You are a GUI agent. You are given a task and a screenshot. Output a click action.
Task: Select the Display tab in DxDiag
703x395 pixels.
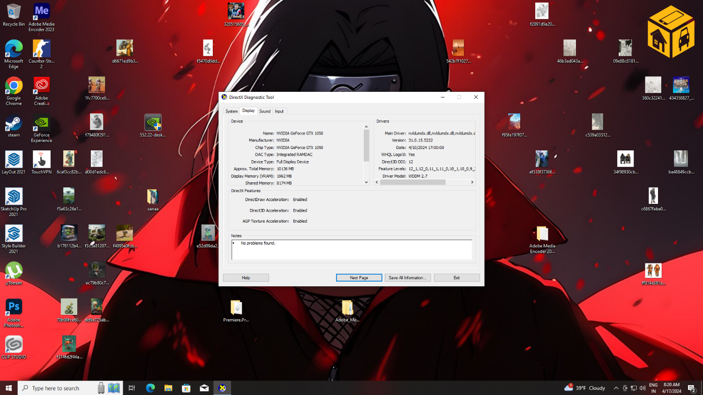coord(248,111)
